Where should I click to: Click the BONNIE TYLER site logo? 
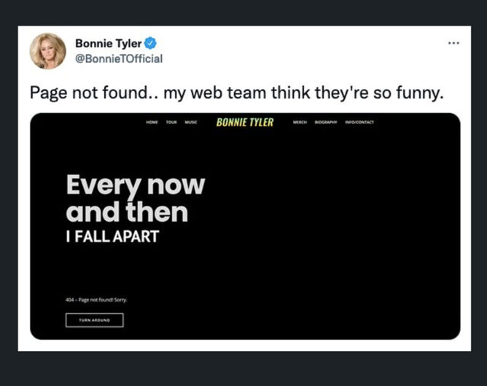[x=245, y=122]
